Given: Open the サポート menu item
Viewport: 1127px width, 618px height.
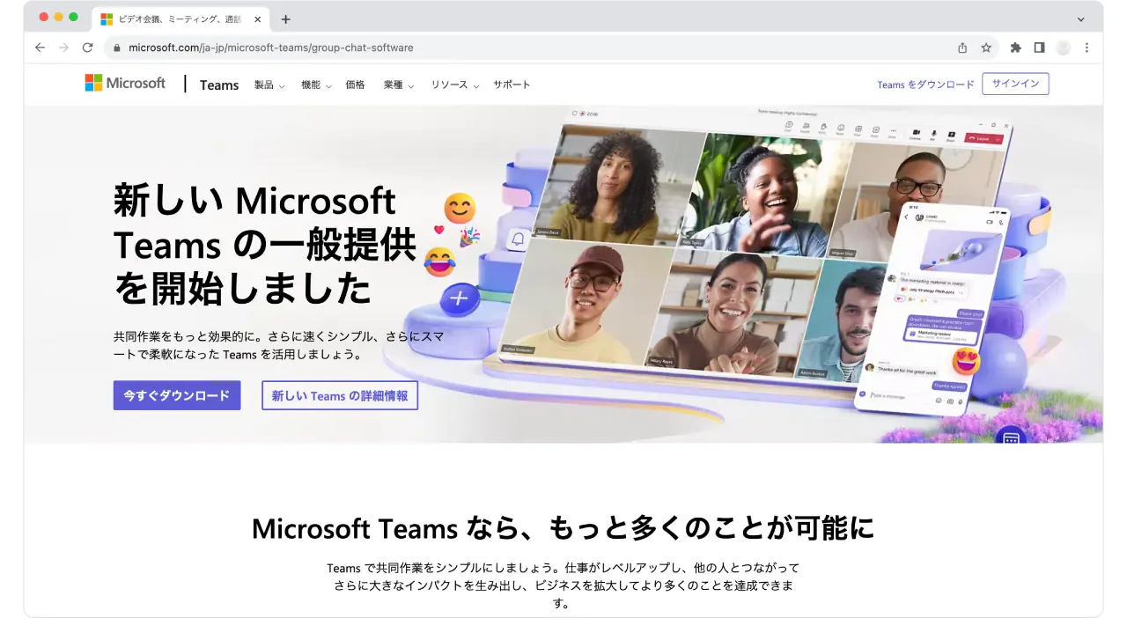Looking at the screenshot, I should 512,85.
